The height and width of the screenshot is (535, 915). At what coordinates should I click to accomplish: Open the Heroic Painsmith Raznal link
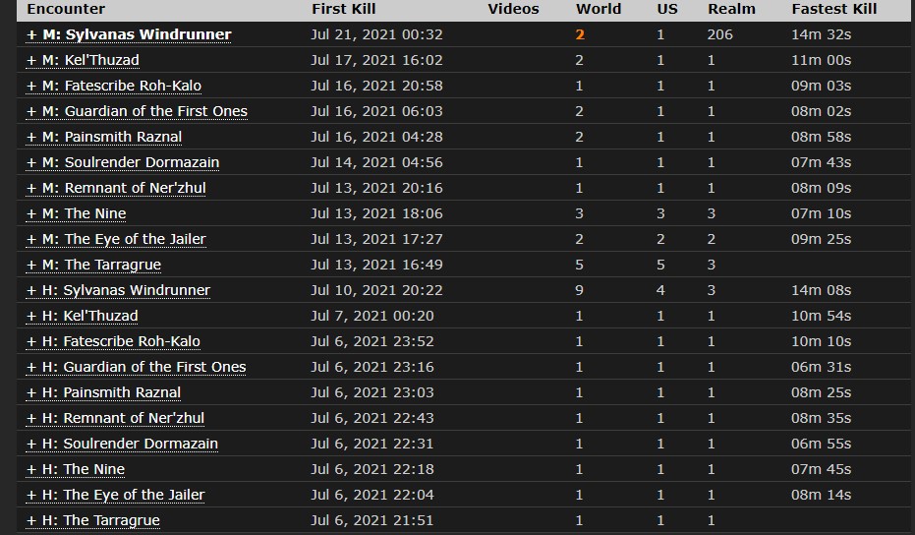point(103,392)
